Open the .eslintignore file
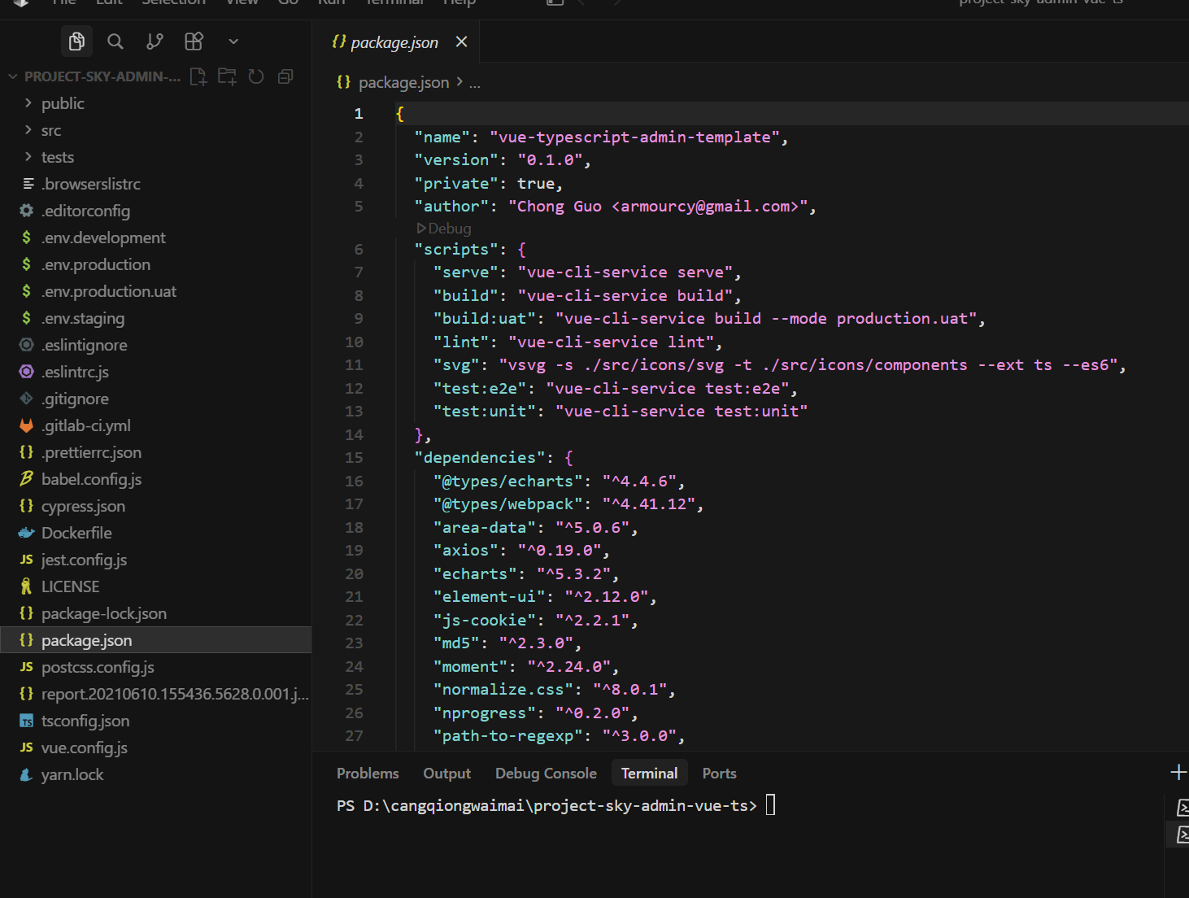 pos(155,345)
